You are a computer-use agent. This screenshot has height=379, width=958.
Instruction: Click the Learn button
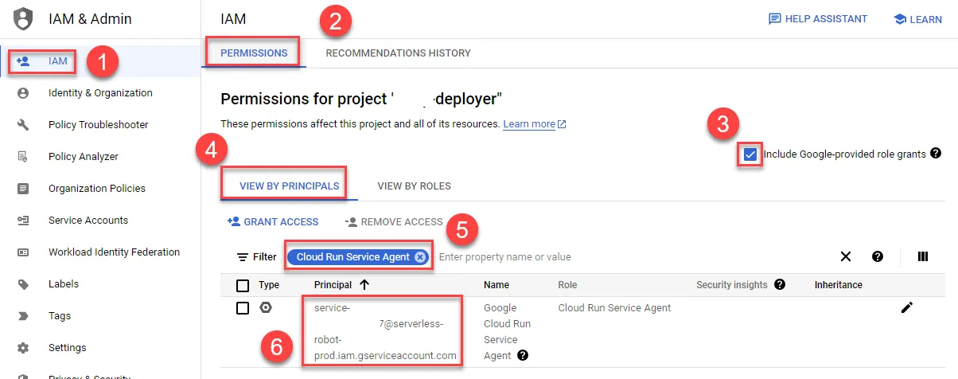917,19
